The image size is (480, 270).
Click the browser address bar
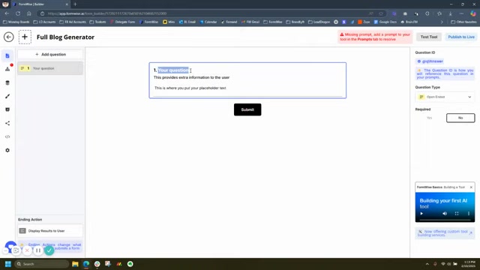(205, 13)
